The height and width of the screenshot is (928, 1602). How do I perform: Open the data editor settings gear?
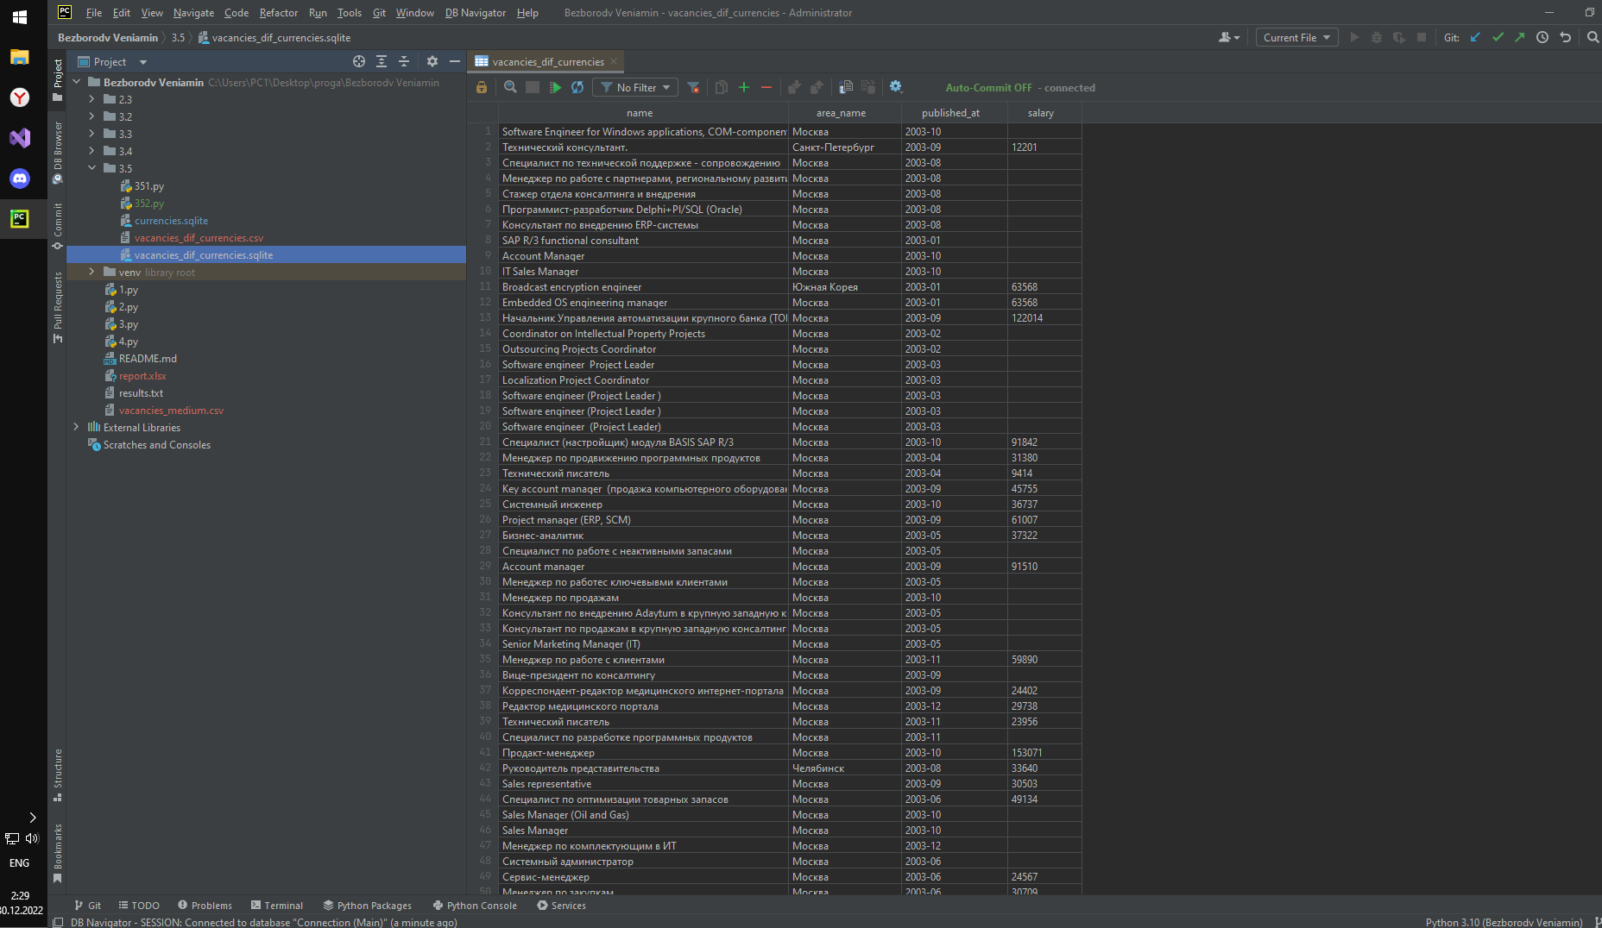[895, 87]
